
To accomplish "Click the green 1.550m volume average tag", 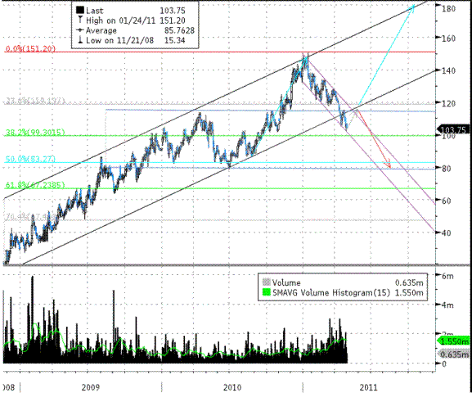I will (x=453, y=341).
